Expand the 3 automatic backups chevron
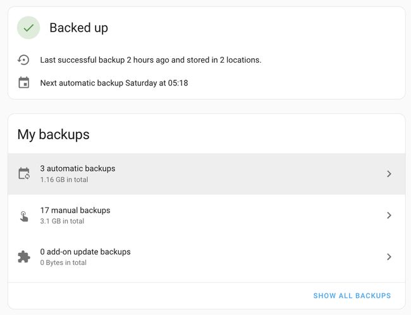This screenshot has height=315, width=411. point(389,174)
